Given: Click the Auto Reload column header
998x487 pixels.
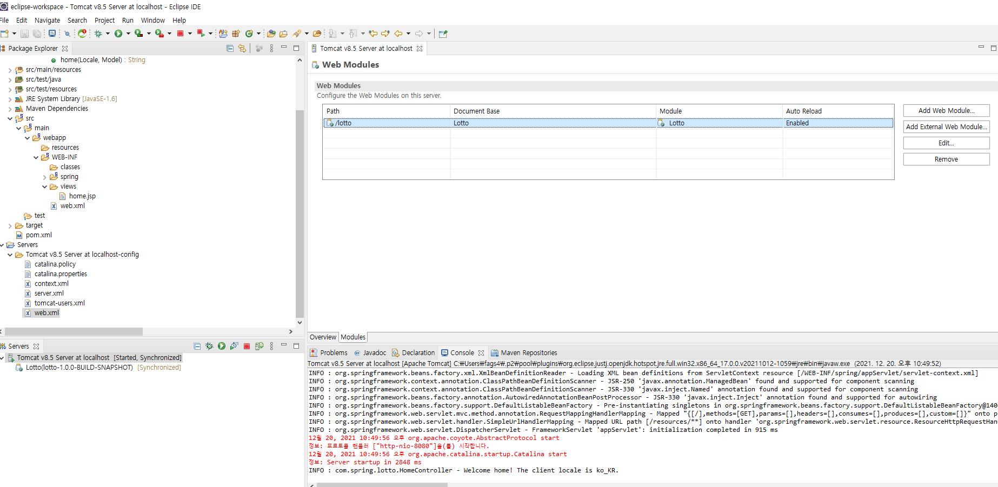Looking at the screenshot, I should pyautogui.click(x=838, y=111).
